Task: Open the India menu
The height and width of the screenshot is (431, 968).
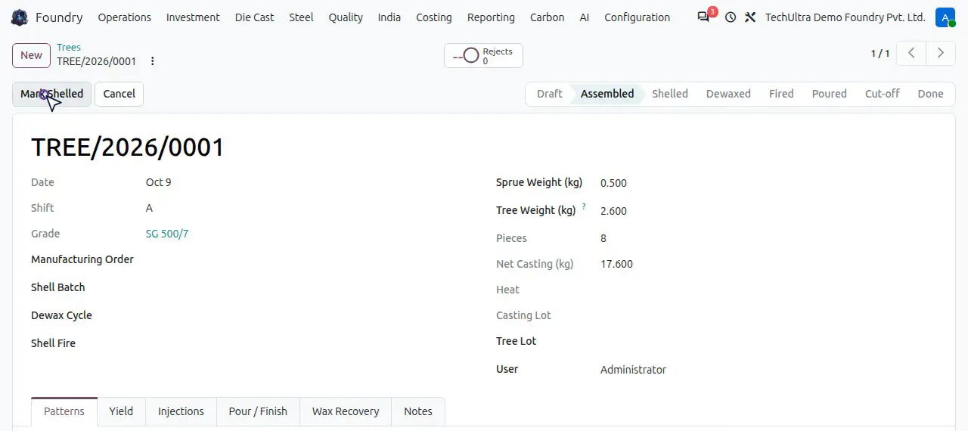Action: [389, 17]
